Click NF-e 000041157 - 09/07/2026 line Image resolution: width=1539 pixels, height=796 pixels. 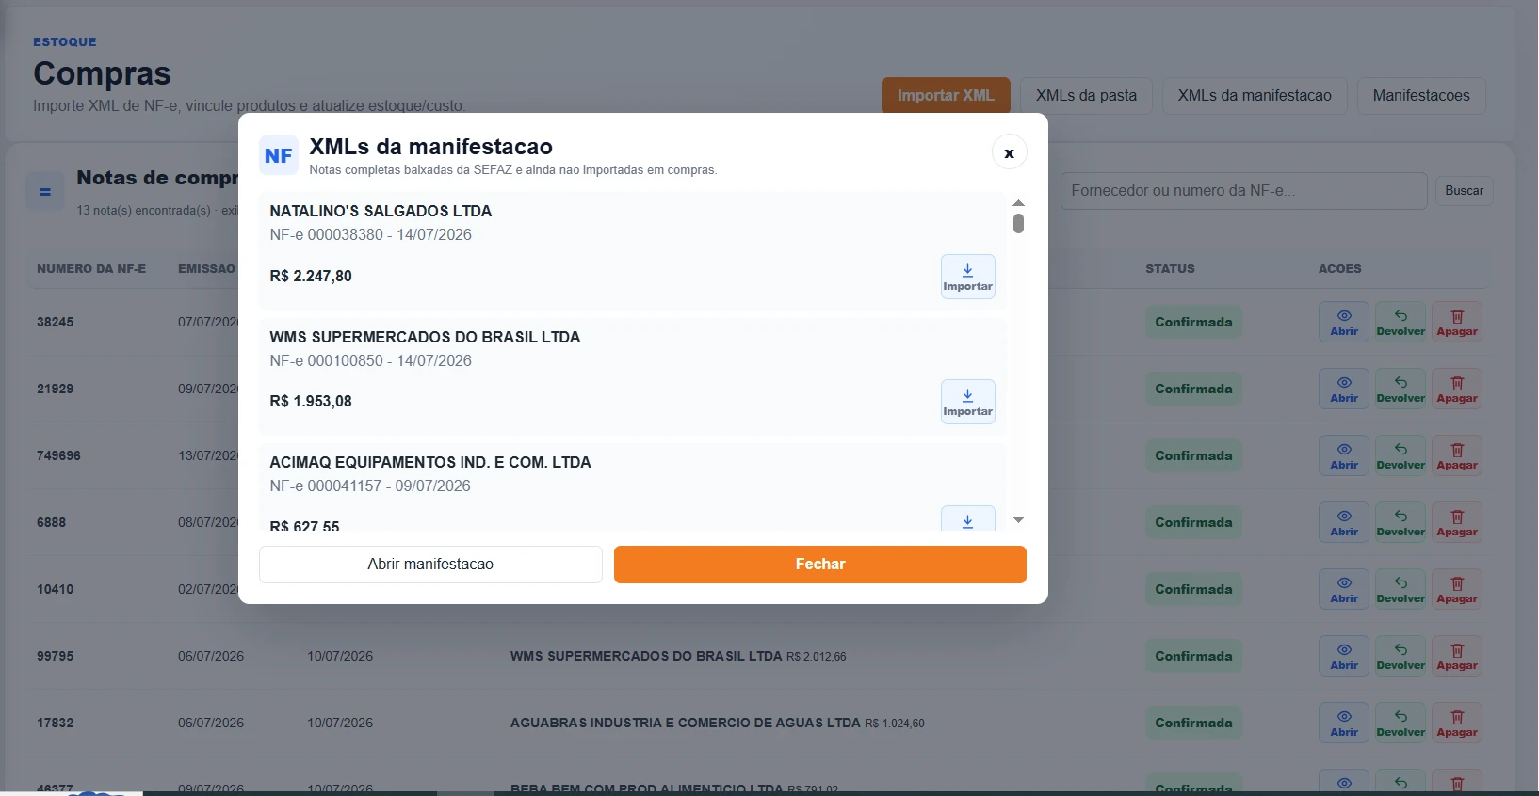pos(370,486)
